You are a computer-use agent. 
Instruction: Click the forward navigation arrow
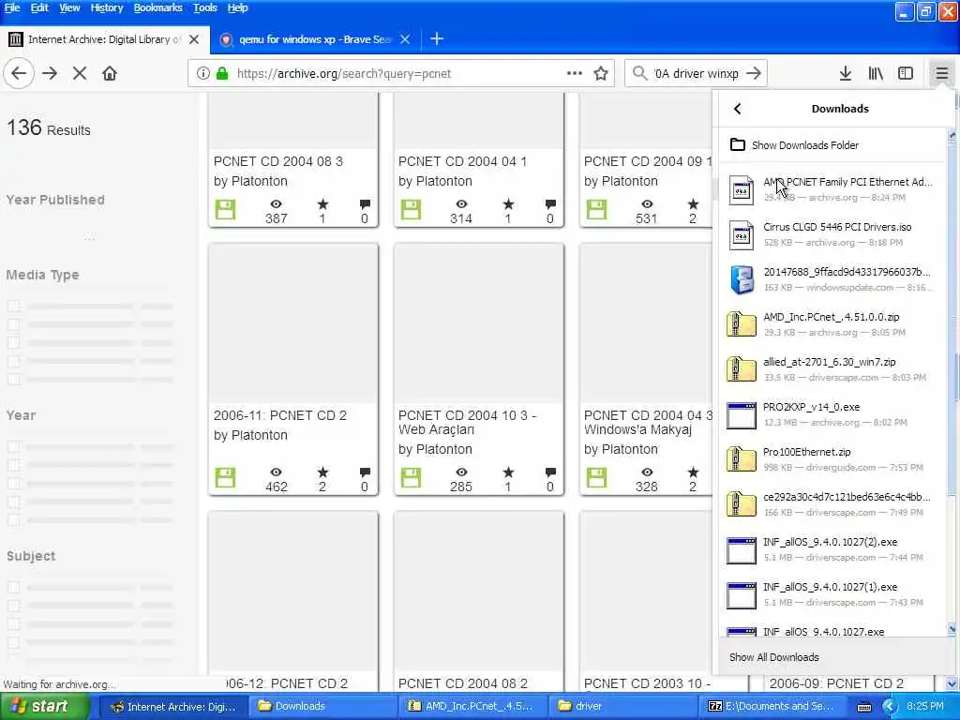coord(50,73)
